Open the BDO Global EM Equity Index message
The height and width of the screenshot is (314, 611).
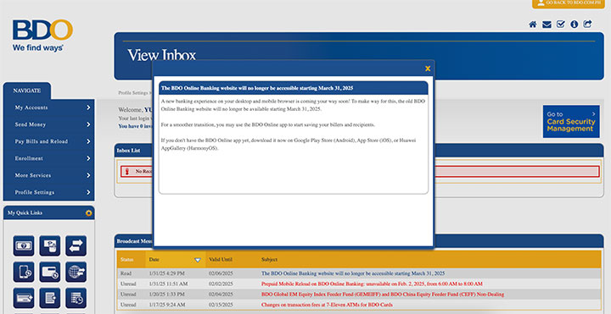click(x=382, y=295)
